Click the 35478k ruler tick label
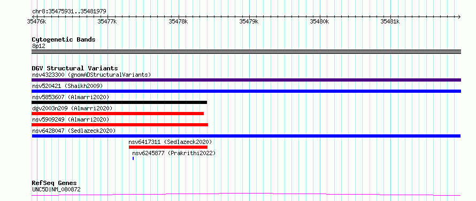Image resolution: width=476 pixels, height=201 pixels. [x=178, y=21]
